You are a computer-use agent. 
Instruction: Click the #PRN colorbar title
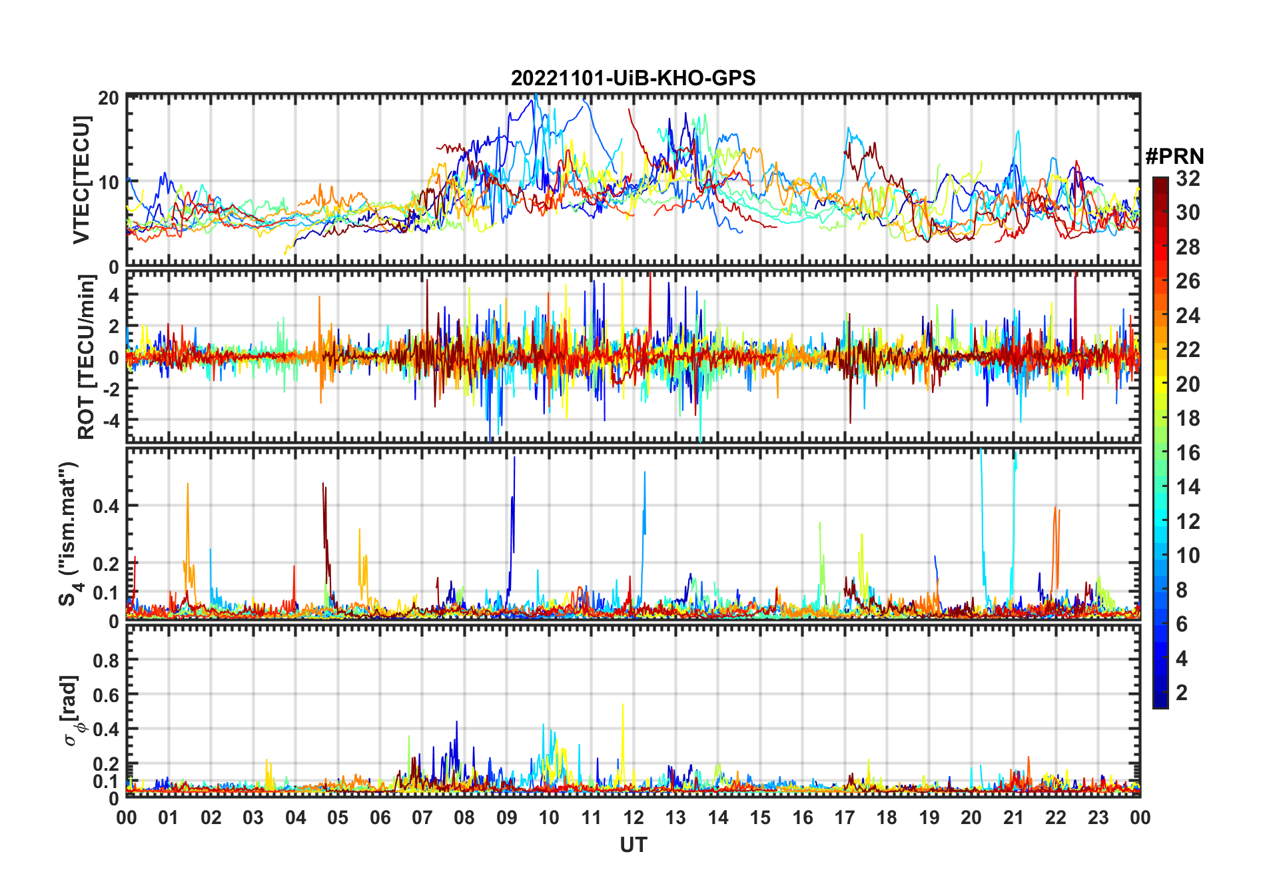point(1174,156)
